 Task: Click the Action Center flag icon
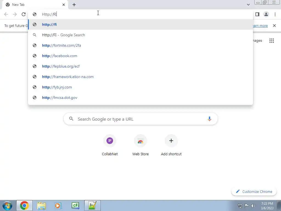(x=247, y=206)
